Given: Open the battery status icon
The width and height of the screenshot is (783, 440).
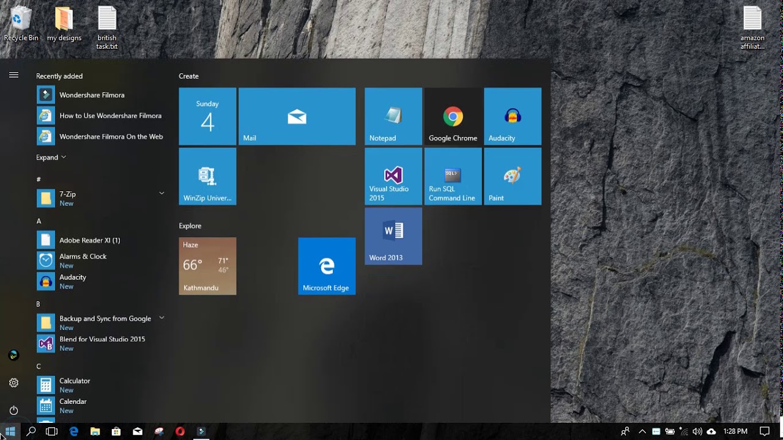Looking at the screenshot, I should (x=670, y=431).
